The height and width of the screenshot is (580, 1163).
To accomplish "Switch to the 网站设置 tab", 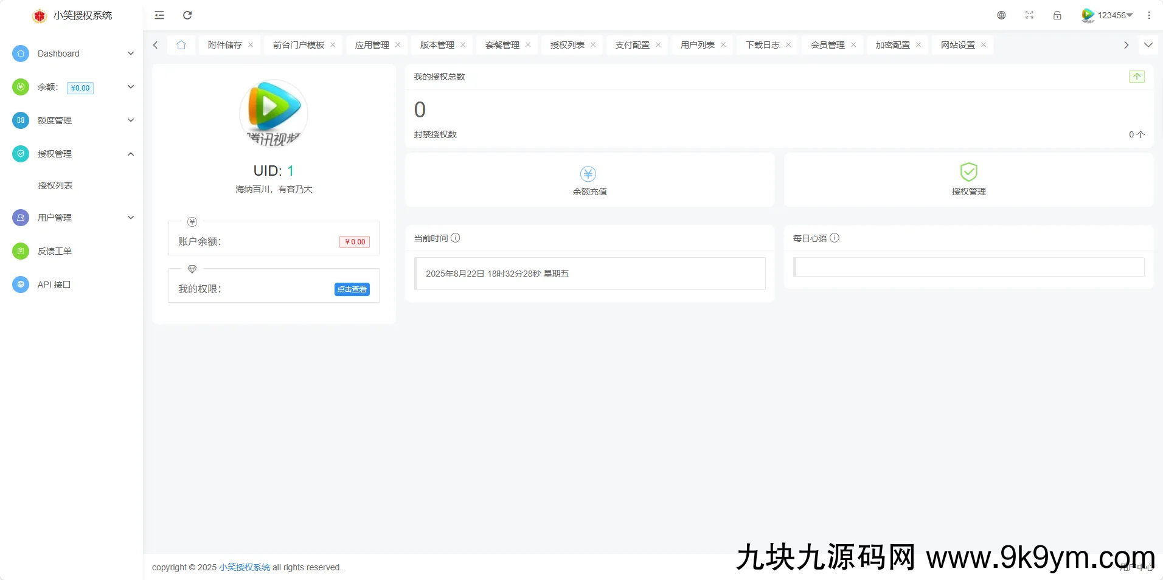I will coord(957,45).
